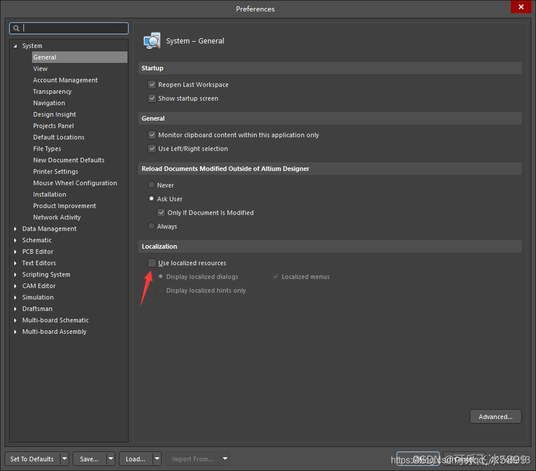Close the Preferences dialog window
Viewport: 536px width, 471px height.
pyautogui.click(x=519, y=7)
